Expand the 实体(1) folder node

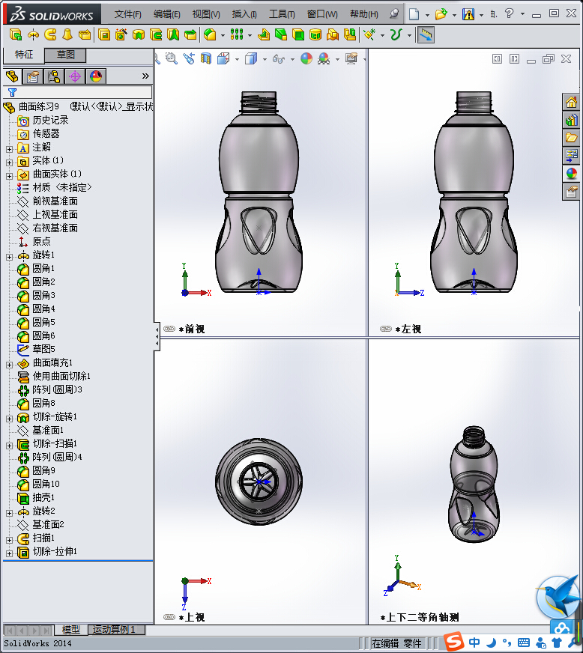9,163
